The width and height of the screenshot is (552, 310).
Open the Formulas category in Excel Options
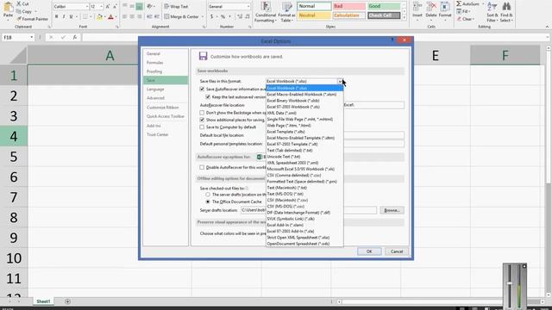click(155, 63)
